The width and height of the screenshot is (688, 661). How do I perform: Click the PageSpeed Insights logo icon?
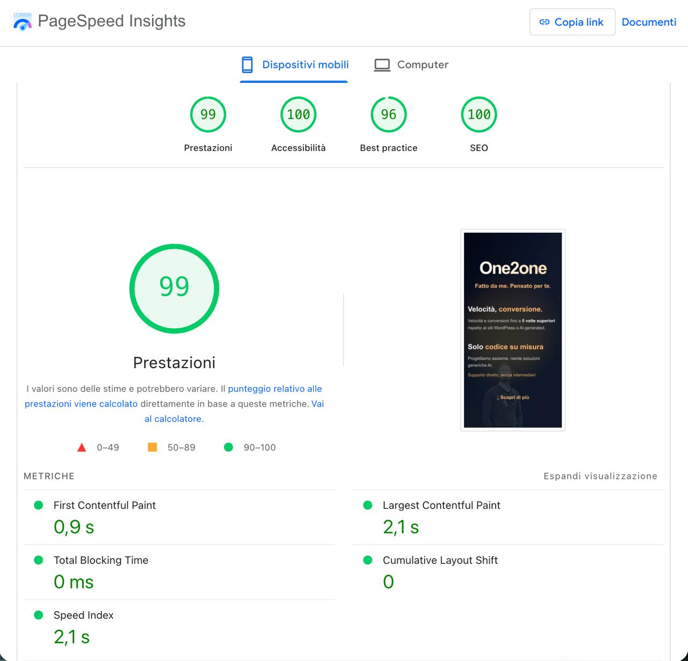click(22, 22)
